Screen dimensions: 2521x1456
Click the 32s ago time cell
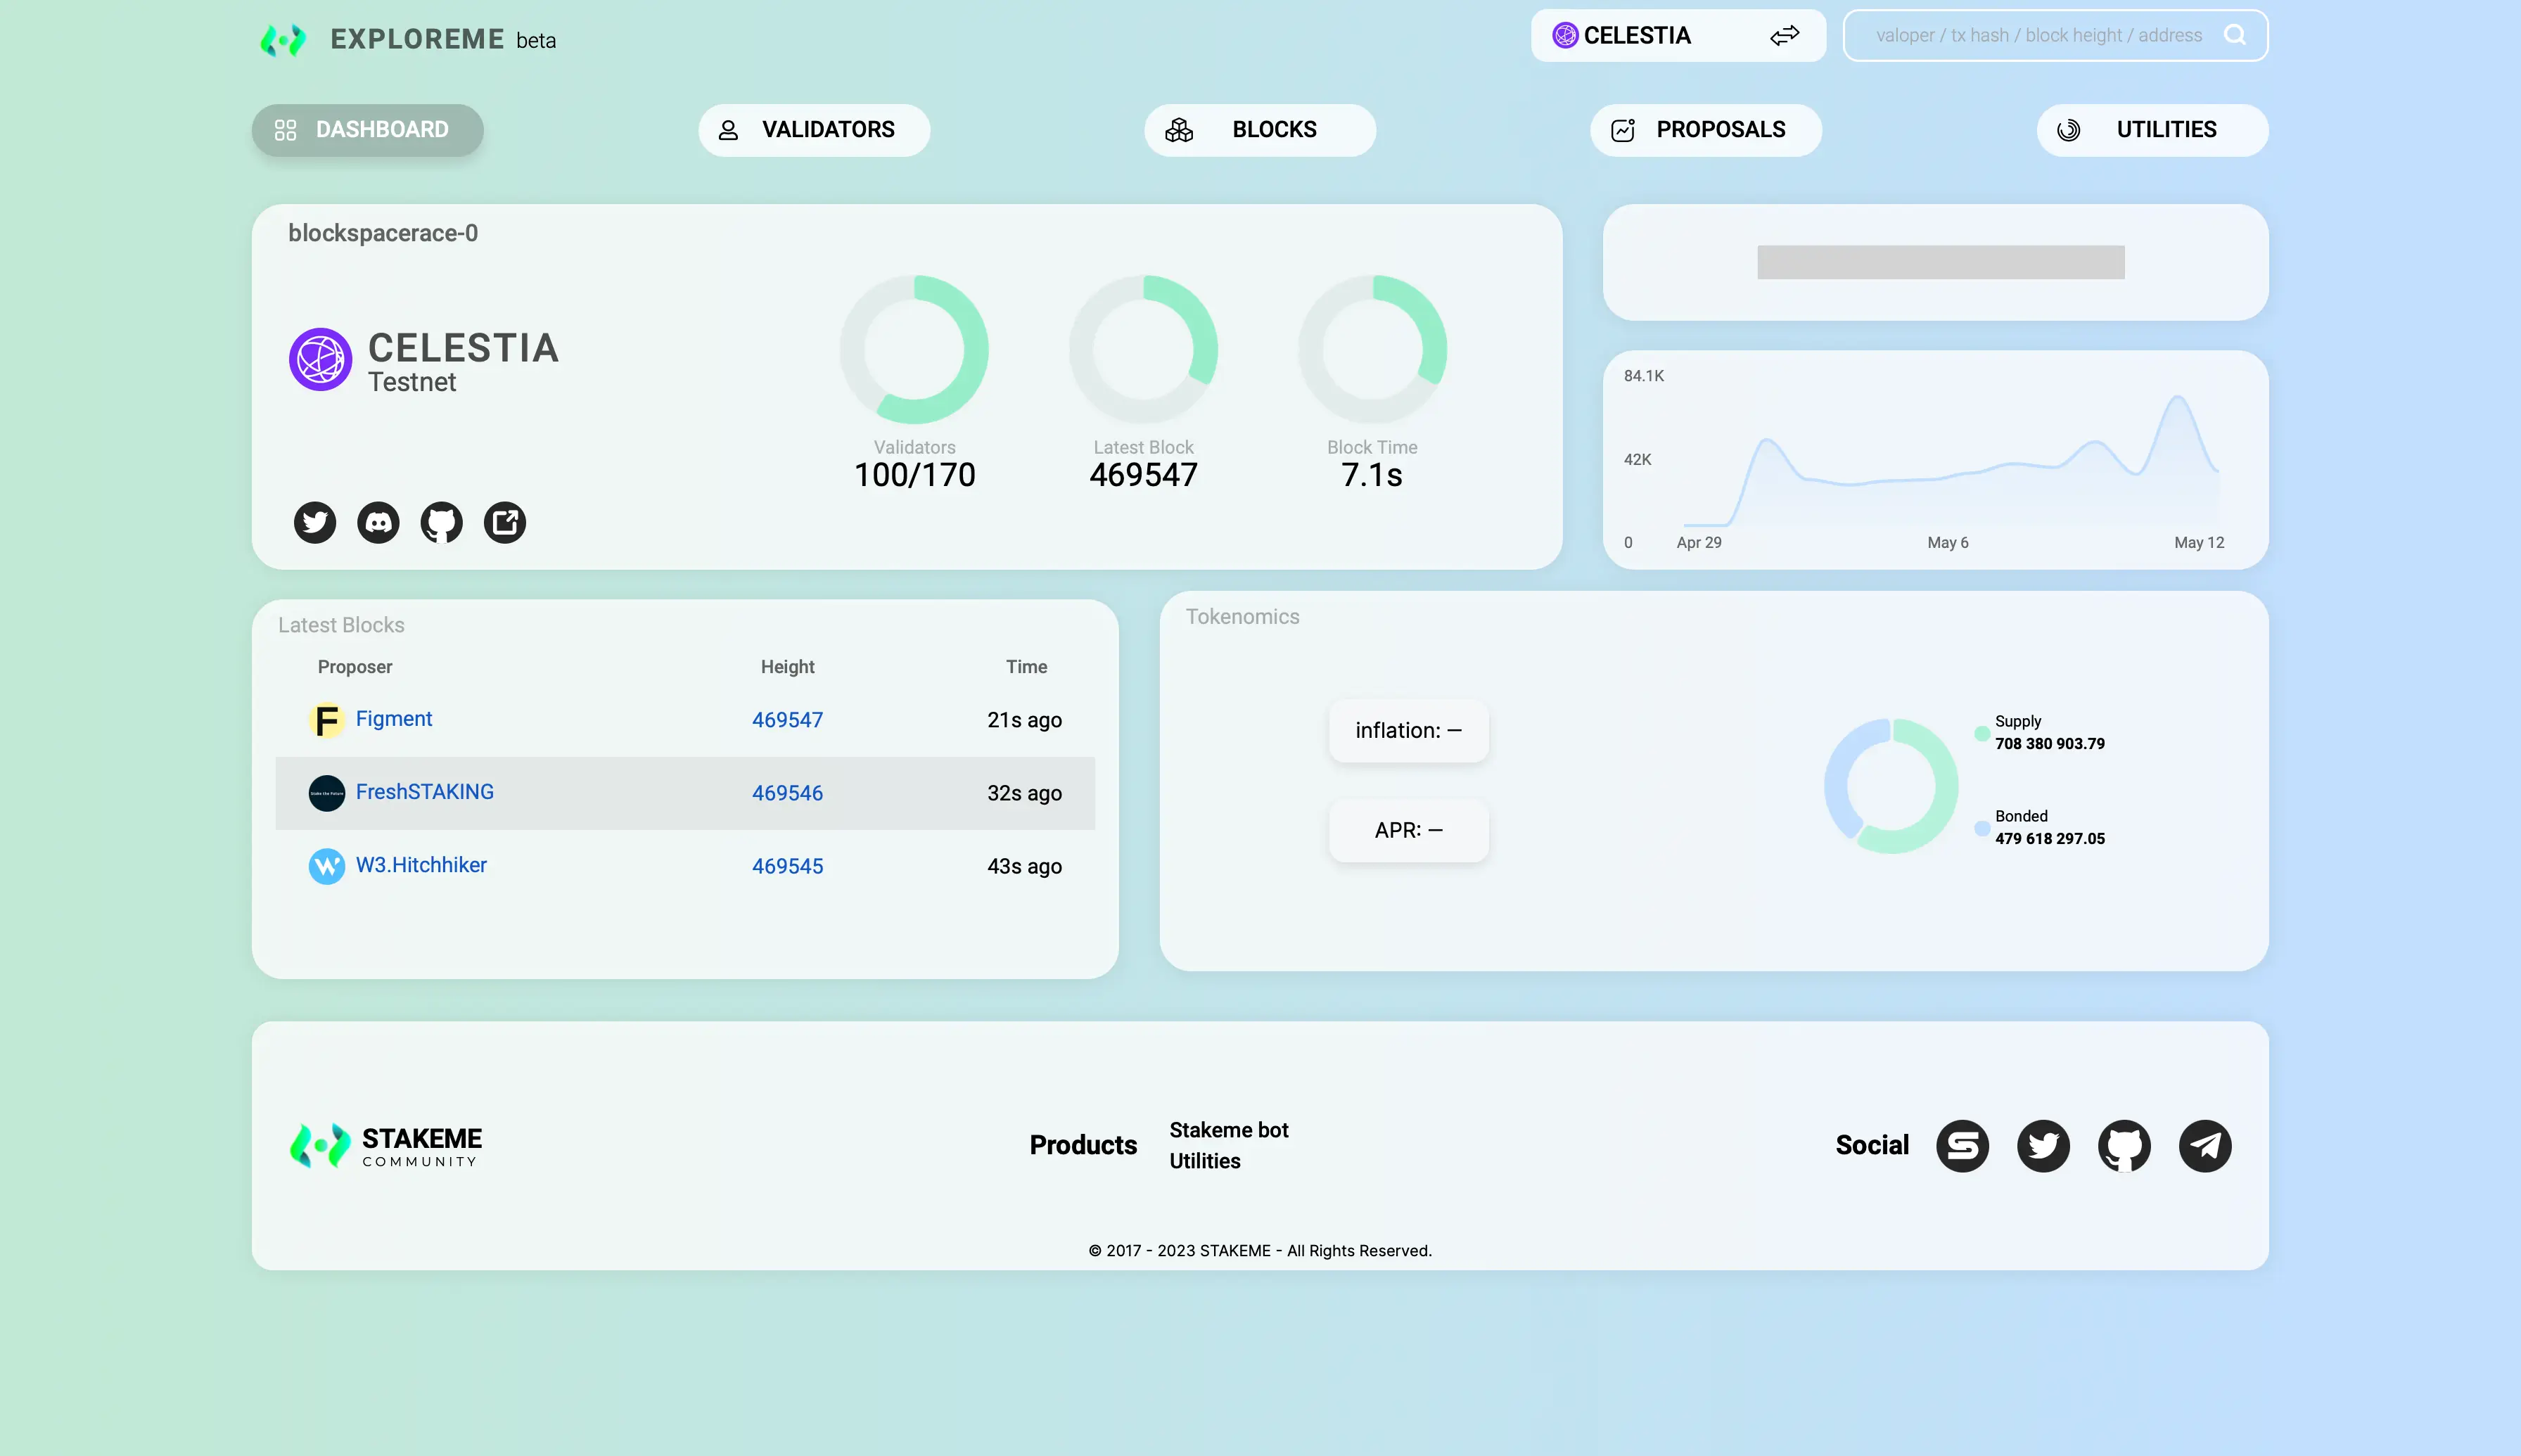point(1024,793)
